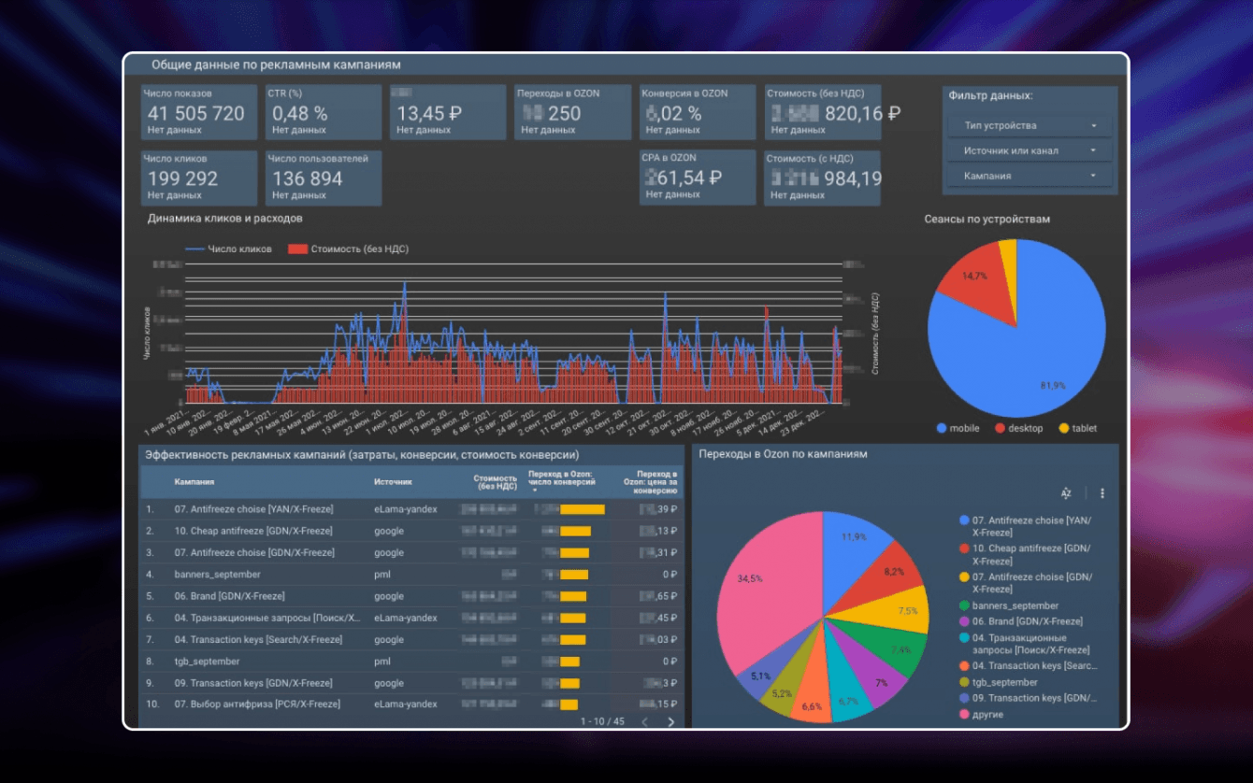1253x783 pixels.
Task: Click the Динамика кликов и расходов chart title
Action: pos(225,219)
